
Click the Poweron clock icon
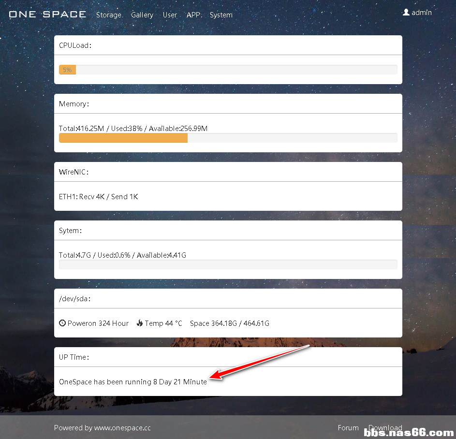click(62, 323)
